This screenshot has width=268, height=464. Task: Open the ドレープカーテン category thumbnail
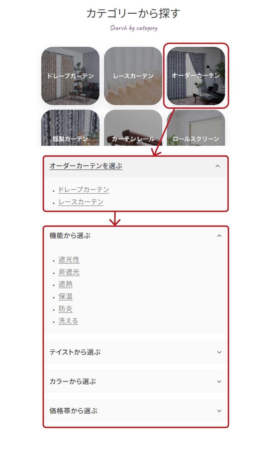pos(70,76)
